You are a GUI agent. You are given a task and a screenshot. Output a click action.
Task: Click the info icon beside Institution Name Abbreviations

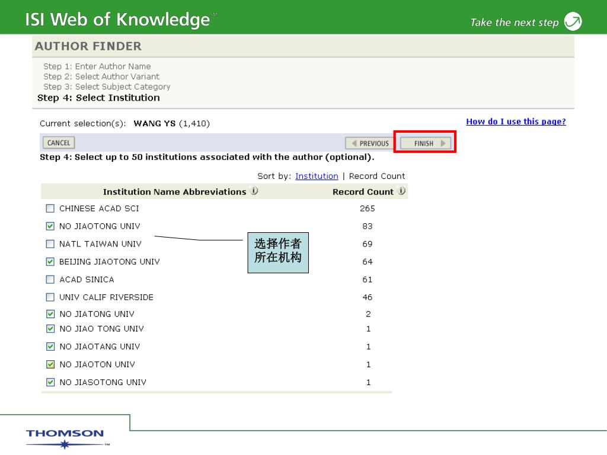(x=254, y=191)
